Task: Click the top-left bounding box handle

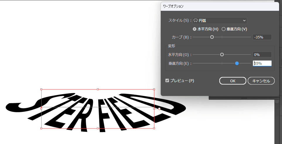Action: (41, 89)
